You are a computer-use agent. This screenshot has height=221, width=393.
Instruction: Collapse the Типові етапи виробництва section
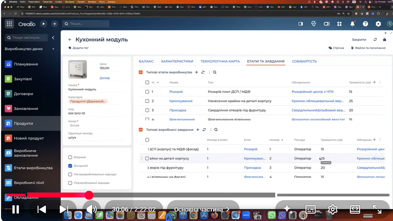coord(141,72)
